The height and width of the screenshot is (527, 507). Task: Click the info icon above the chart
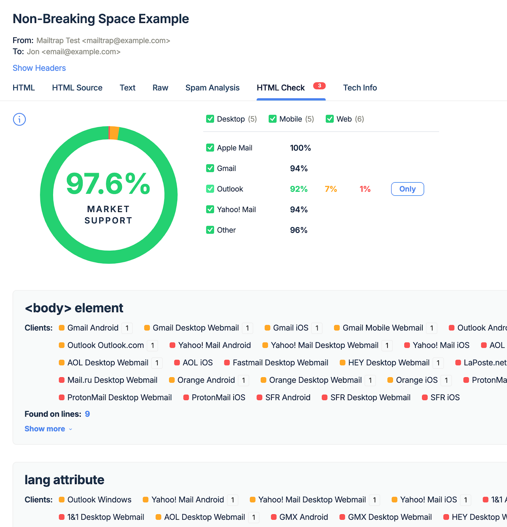point(19,119)
